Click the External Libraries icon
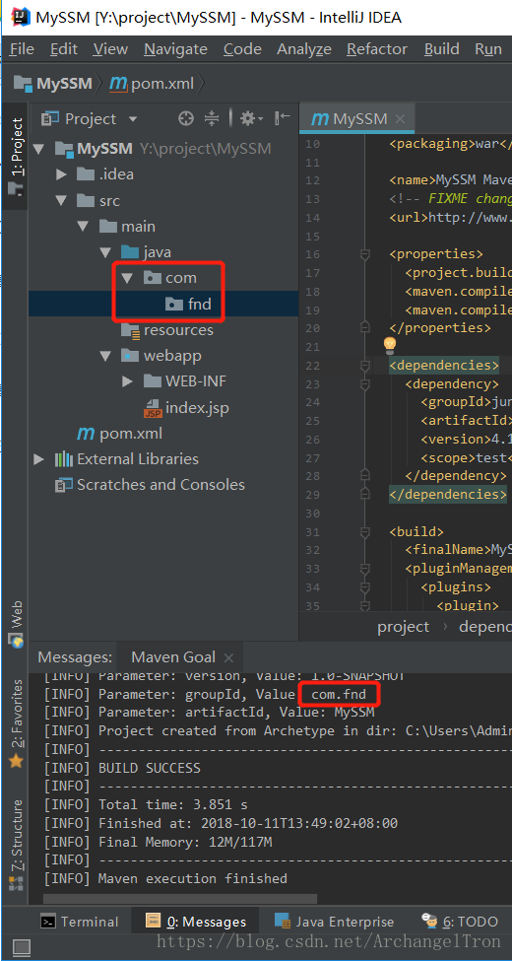Screen dimensions: 512x961 [64, 459]
